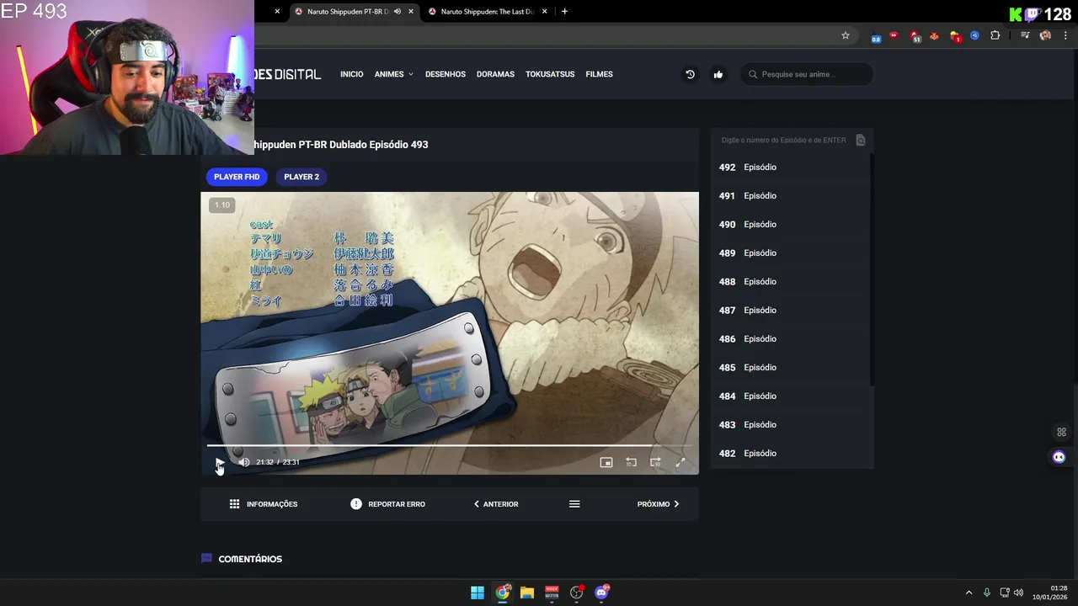Open the Chrome extensions puzzle icon
This screenshot has width=1078, height=606.
tap(995, 35)
